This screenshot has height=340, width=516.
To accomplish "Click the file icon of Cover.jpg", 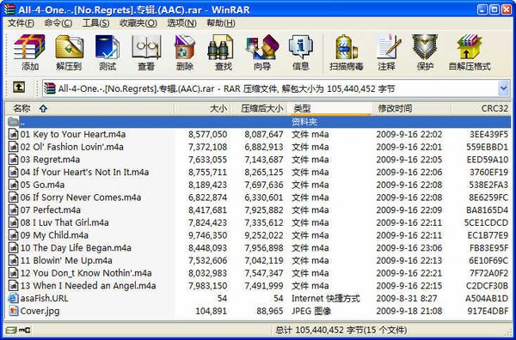I will coord(13,311).
